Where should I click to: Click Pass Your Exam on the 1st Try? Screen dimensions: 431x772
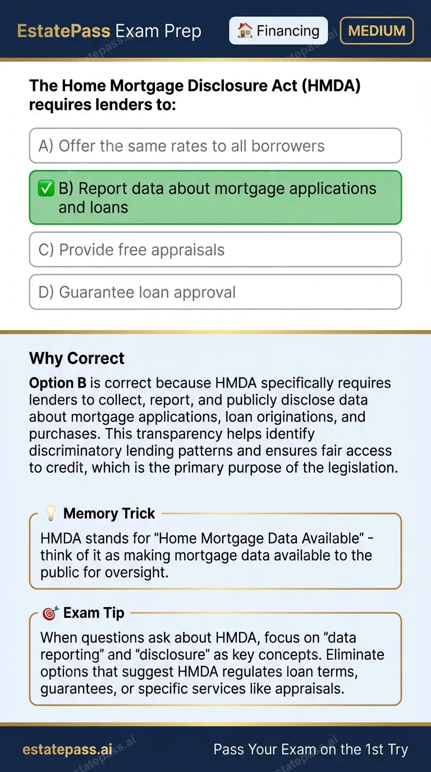point(311,749)
